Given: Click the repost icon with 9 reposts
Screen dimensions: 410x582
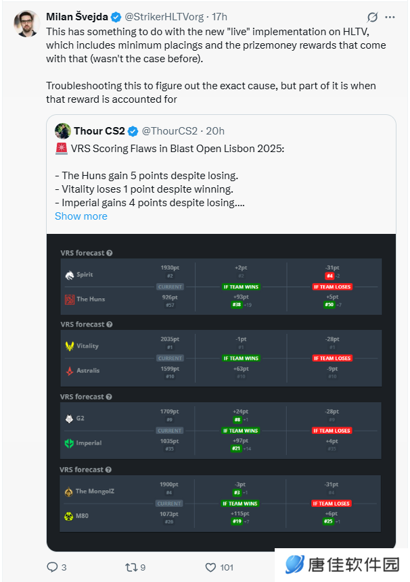Looking at the screenshot, I should pyautogui.click(x=131, y=566).
